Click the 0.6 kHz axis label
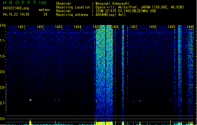197x125 pixels. point(3,119)
